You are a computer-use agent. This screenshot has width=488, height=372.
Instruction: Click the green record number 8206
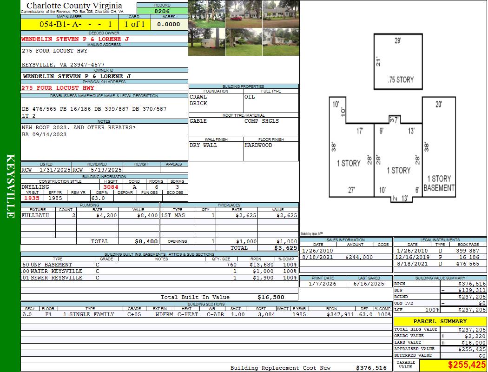click(x=162, y=11)
